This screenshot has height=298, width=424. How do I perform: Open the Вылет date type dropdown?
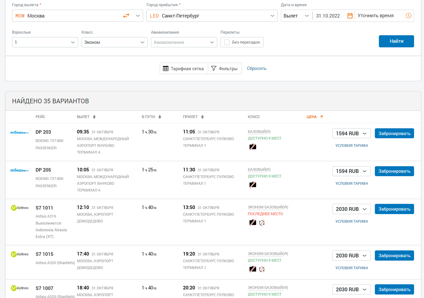tap(296, 16)
